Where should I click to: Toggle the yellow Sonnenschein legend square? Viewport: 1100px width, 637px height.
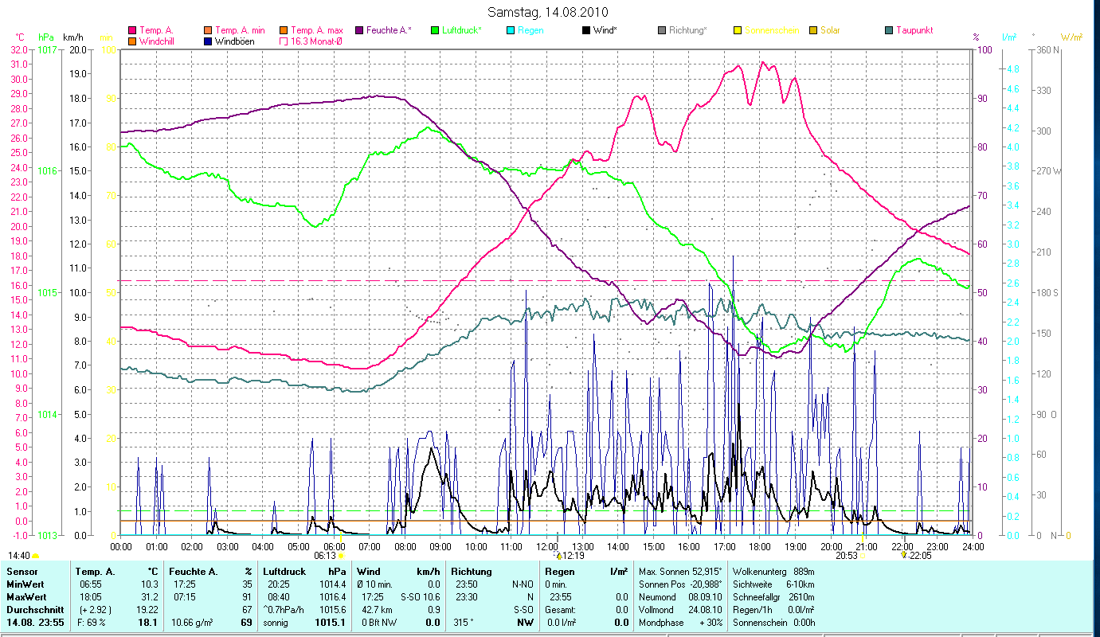tap(738, 30)
